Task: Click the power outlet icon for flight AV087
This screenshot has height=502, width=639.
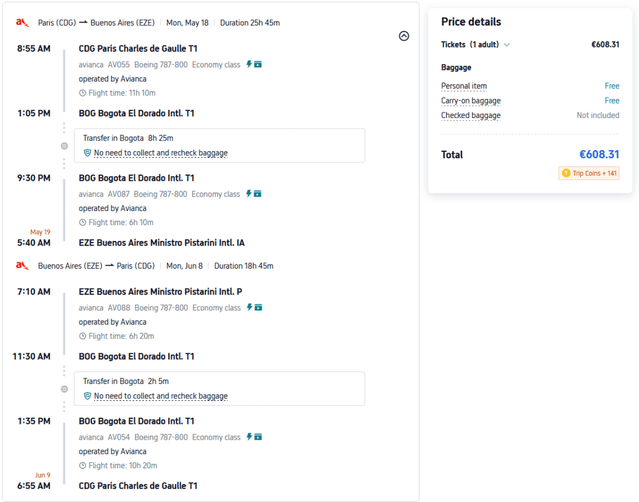Action: [x=249, y=194]
